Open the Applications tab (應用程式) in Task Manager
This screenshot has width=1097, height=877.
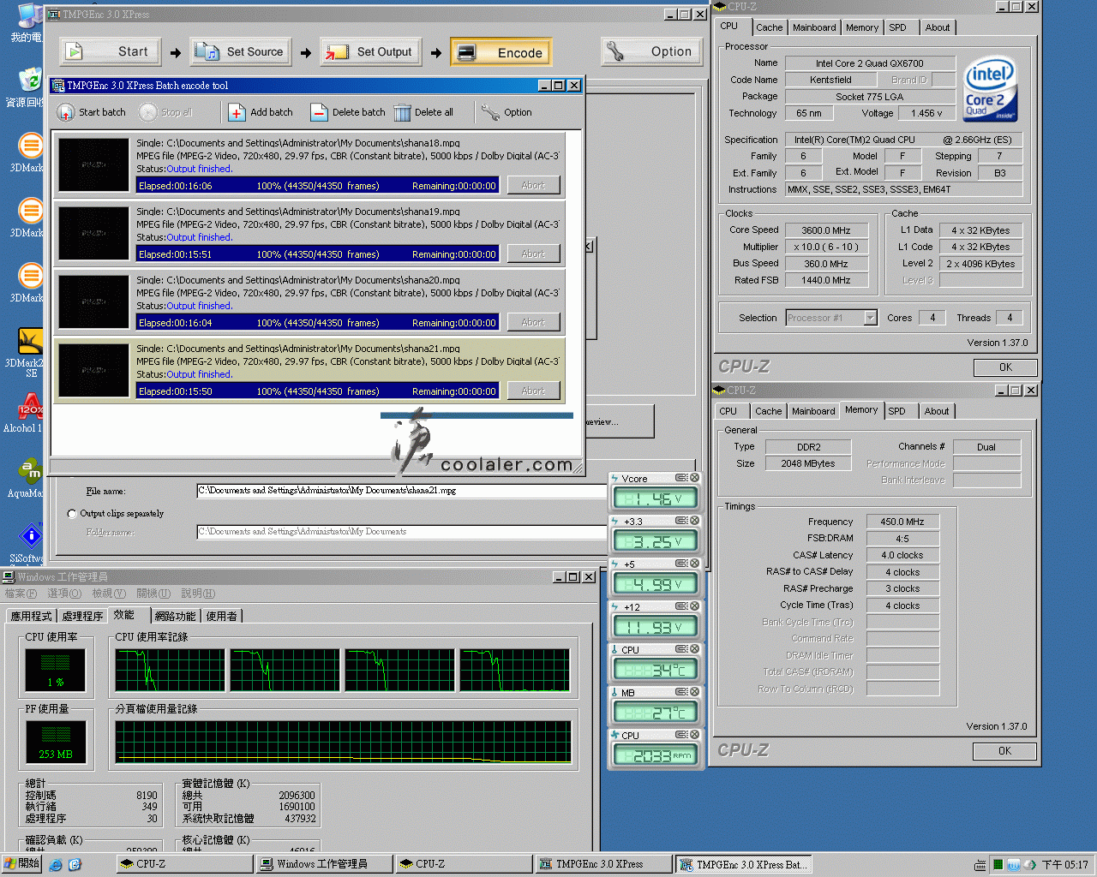coord(32,616)
